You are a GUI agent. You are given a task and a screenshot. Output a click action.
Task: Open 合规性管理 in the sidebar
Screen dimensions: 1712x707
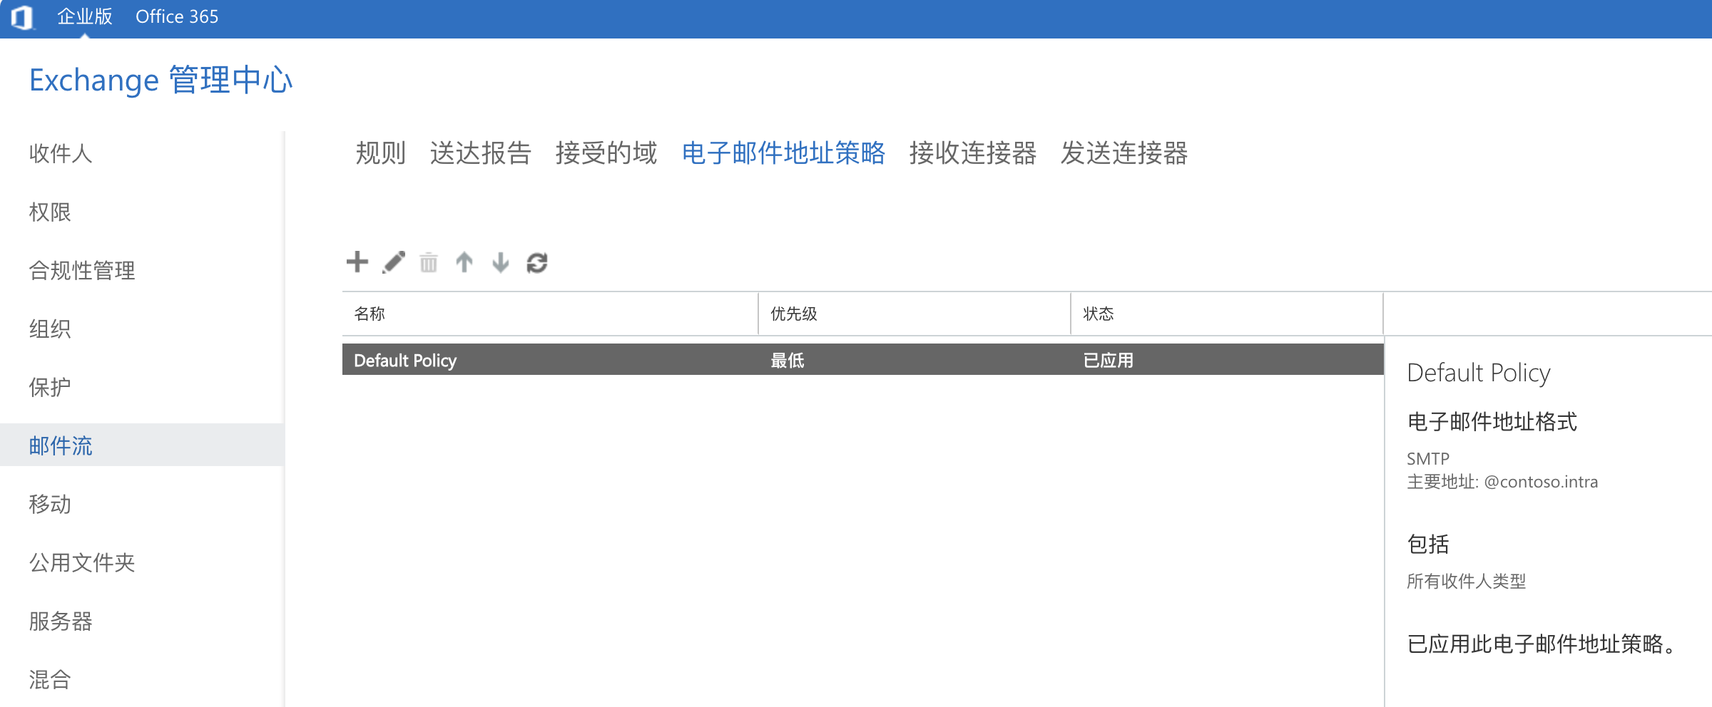point(82,270)
